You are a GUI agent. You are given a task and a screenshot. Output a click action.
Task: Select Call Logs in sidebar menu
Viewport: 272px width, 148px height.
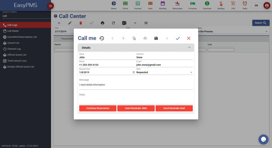pyautogui.click(x=25, y=25)
